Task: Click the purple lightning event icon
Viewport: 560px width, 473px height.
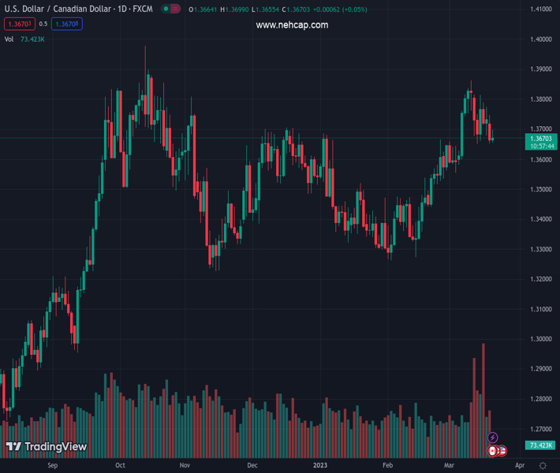Action: click(493, 438)
